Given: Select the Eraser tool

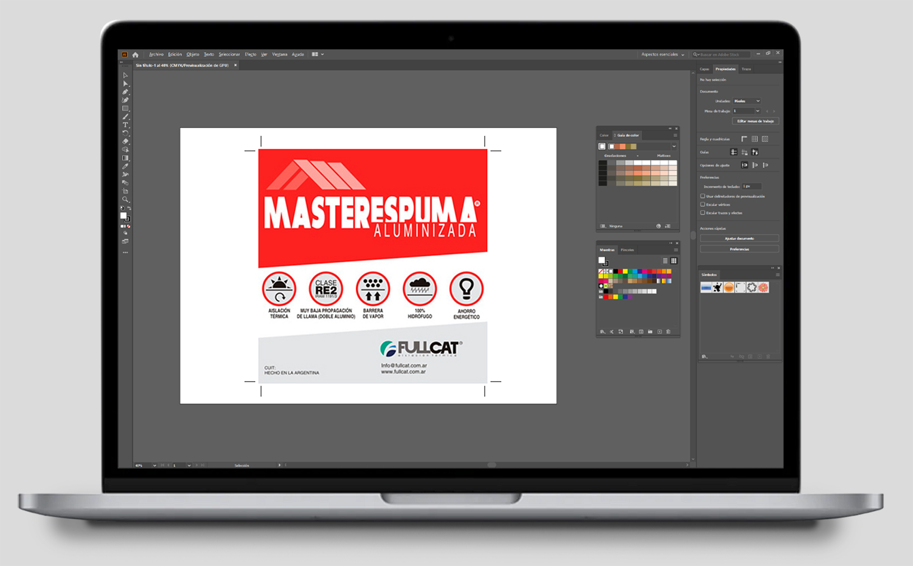Looking at the screenshot, I should (125, 141).
